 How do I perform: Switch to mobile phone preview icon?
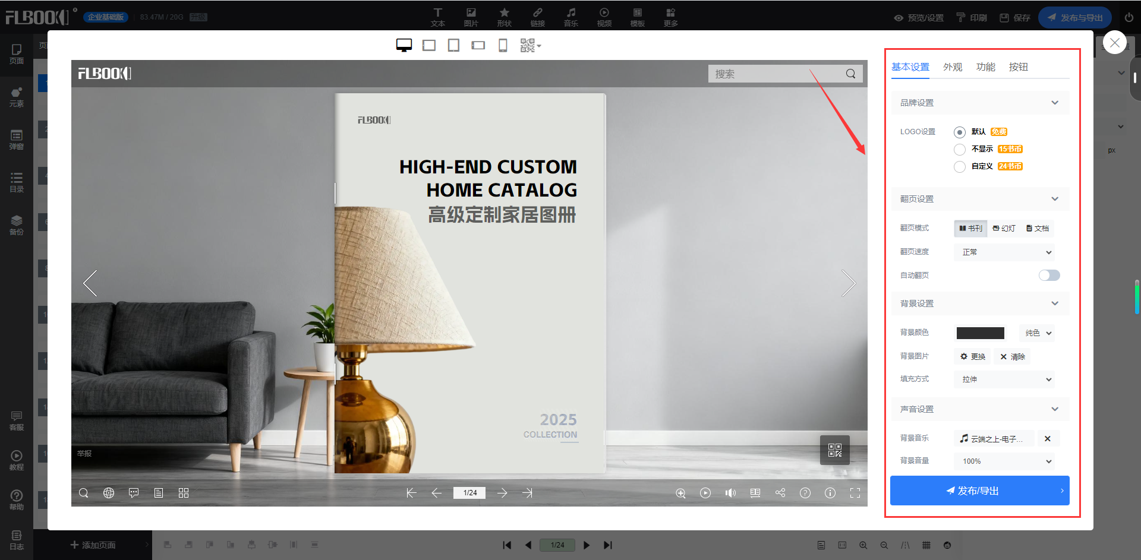click(x=503, y=45)
